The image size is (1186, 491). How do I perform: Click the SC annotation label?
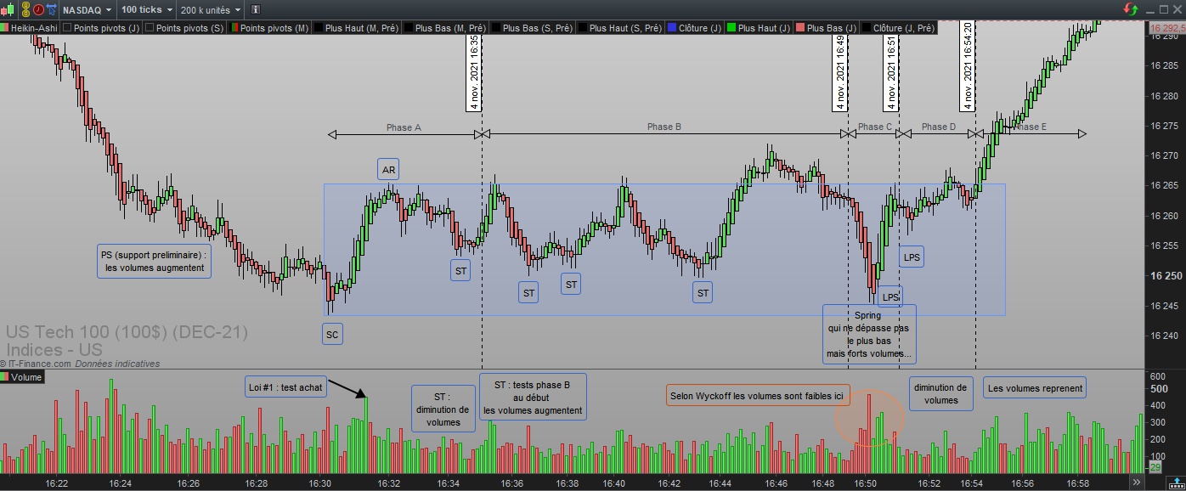click(332, 334)
